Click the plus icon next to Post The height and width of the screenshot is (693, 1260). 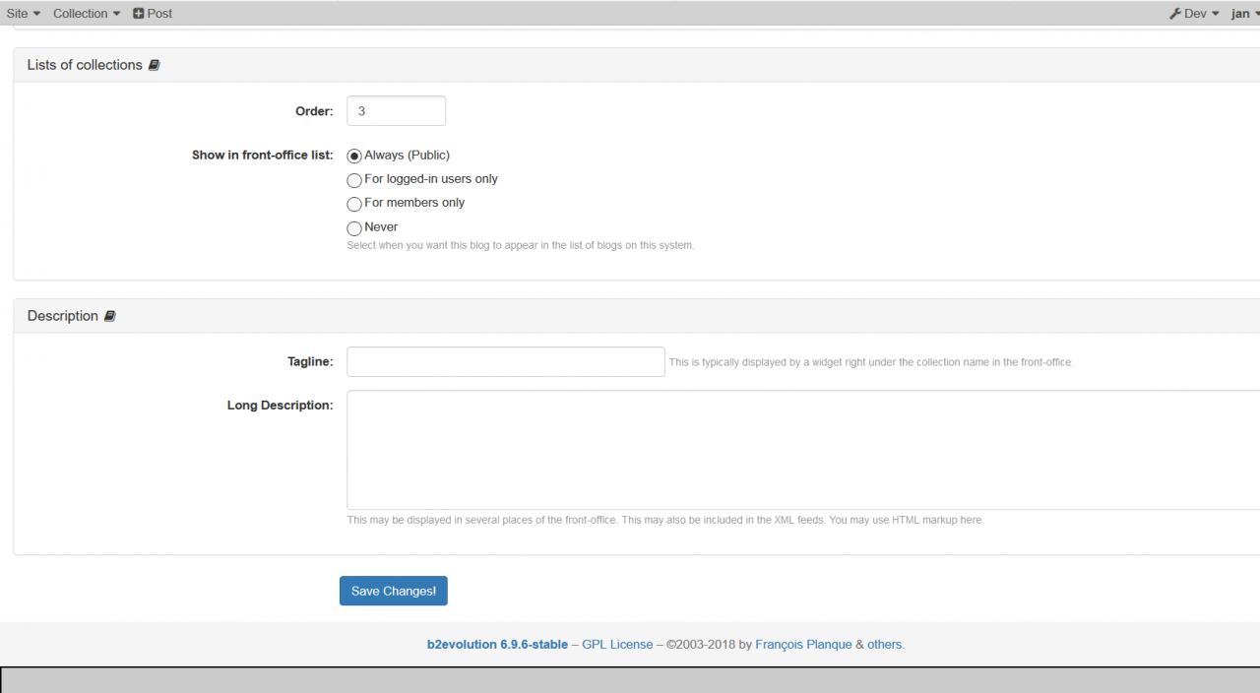139,14
